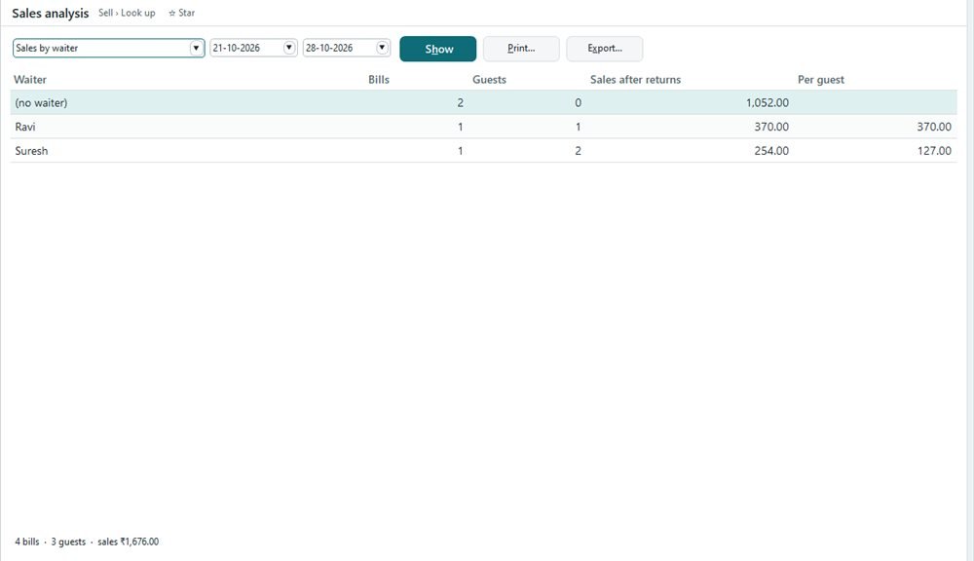Sort by Sales after returns column header

point(635,80)
